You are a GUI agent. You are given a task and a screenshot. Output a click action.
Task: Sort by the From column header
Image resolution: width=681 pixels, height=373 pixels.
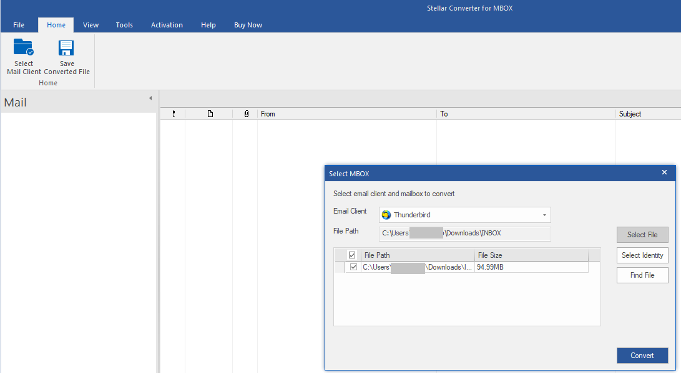click(x=346, y=114)
